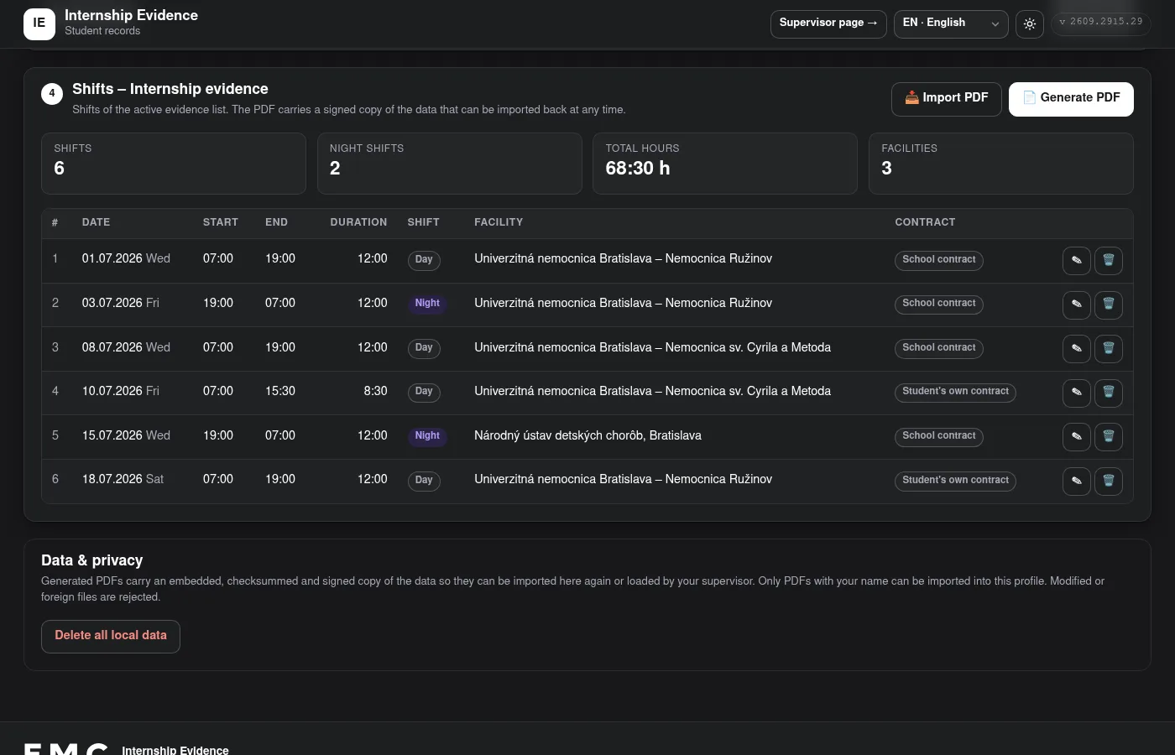Viewport: 1175px width, 755px height.
Task: Click the Night Shifts count card
Action: click(x=450, y=163)
